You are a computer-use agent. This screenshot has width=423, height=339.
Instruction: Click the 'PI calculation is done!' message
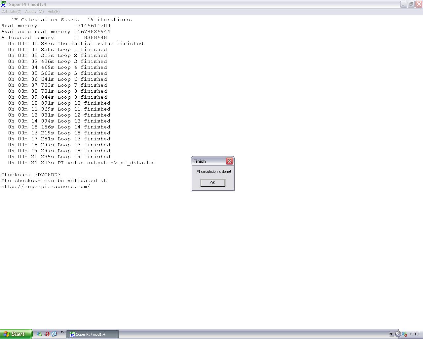[214, 171]
